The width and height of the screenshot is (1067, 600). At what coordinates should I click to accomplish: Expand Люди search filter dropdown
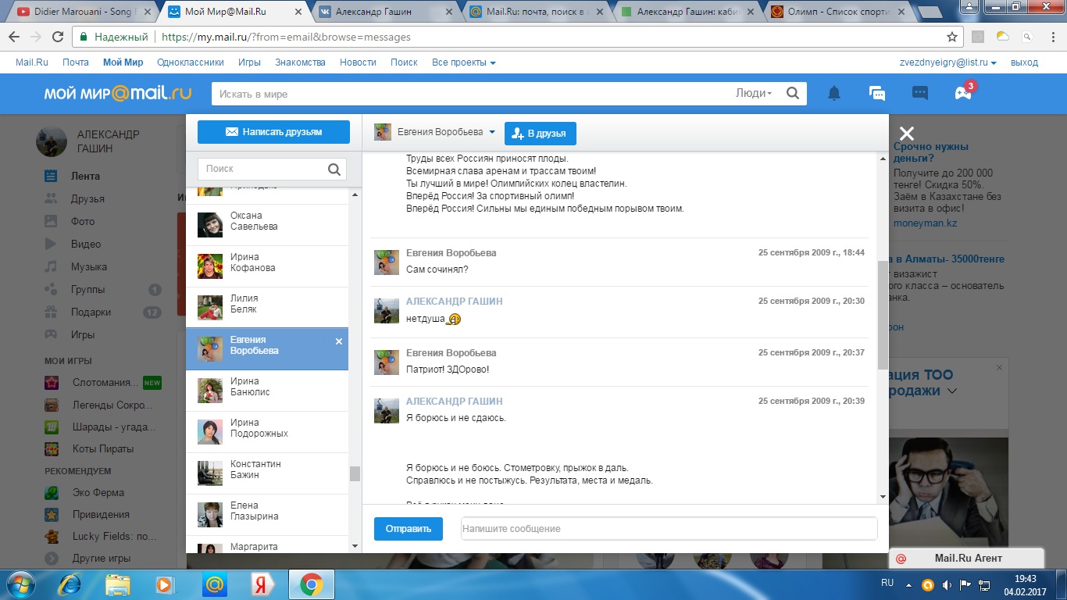pyautogui.click(x=754, y=93)
